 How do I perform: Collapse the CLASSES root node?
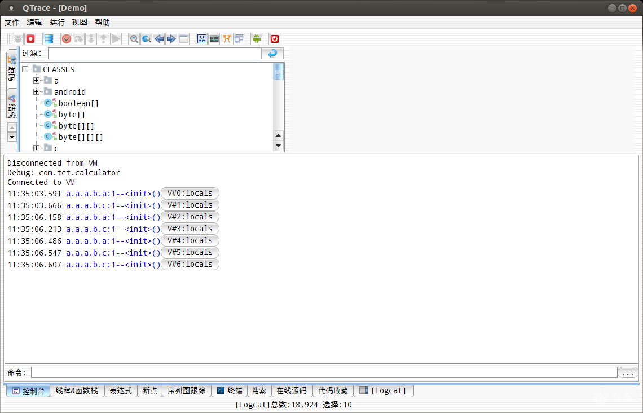click(25, 69)
